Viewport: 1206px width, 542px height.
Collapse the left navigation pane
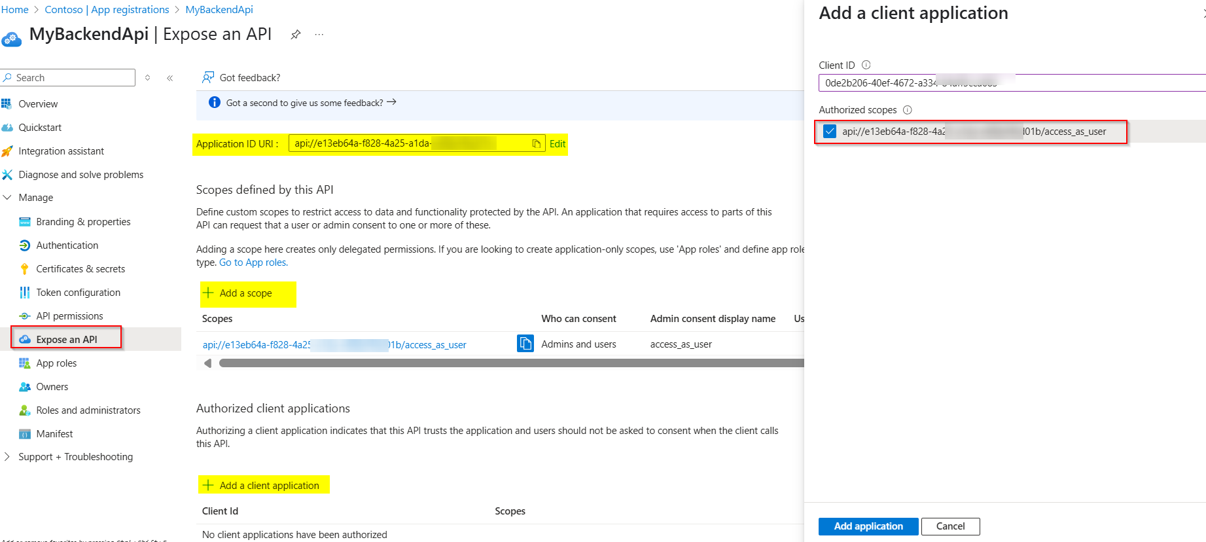pyautogui.click(x=169, y=78)
